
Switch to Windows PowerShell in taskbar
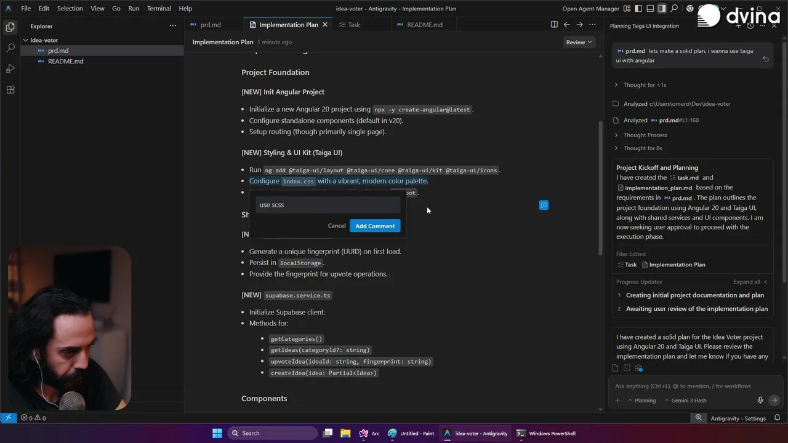click(x=546, y=433)
